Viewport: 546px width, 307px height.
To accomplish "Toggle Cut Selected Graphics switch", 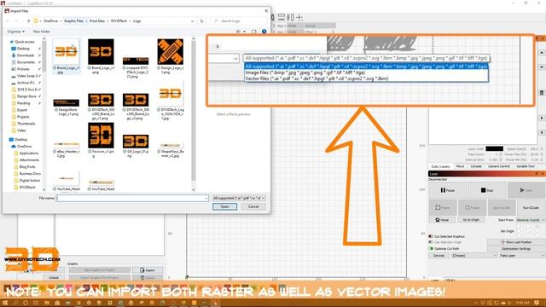I will point(431,236).
